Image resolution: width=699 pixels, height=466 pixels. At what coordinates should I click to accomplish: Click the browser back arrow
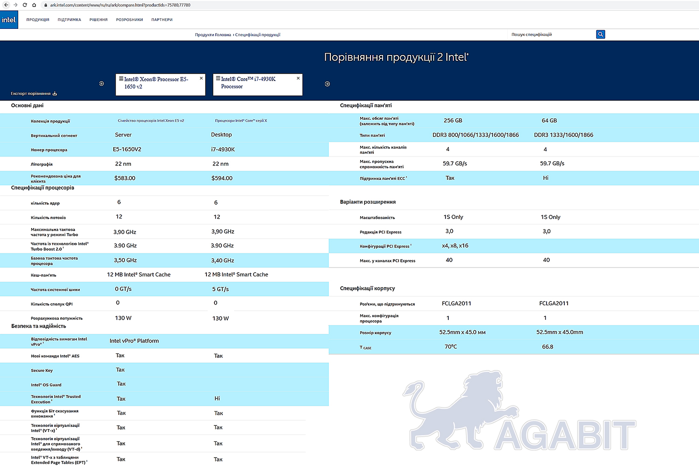6,5
